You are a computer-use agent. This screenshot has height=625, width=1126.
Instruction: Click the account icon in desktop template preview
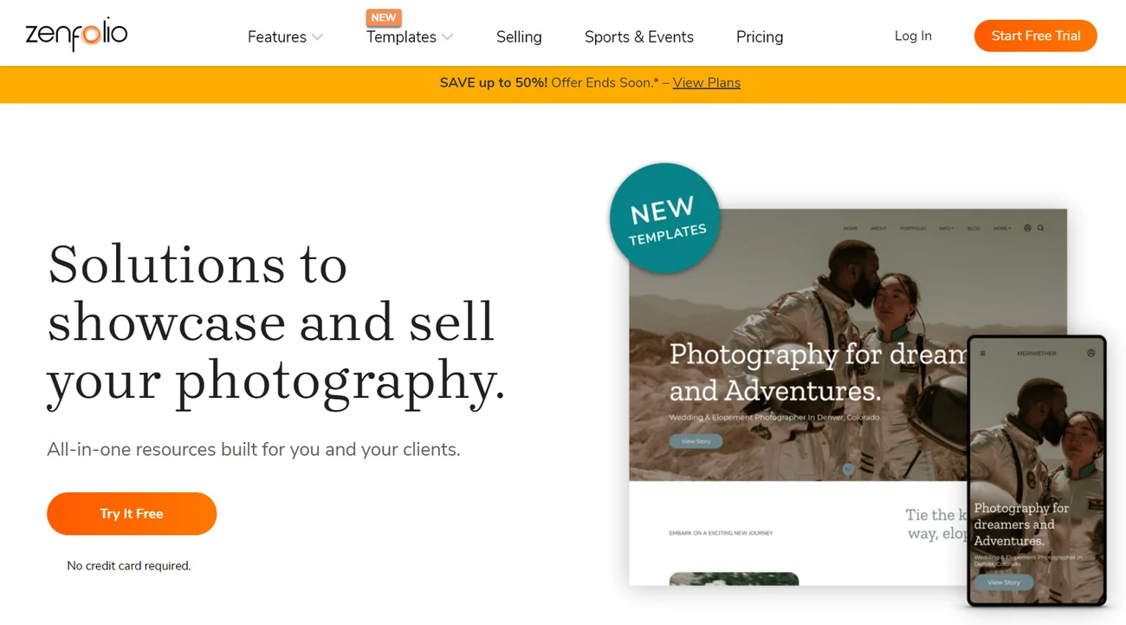click(x=1027, y=228)
